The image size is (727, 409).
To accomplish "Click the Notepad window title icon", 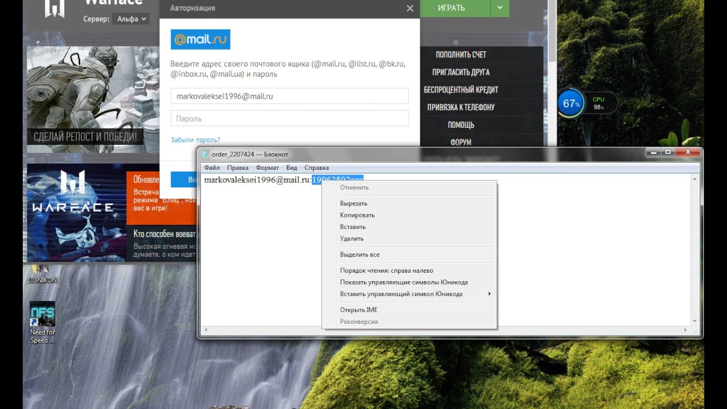I will tap(206, 154).
